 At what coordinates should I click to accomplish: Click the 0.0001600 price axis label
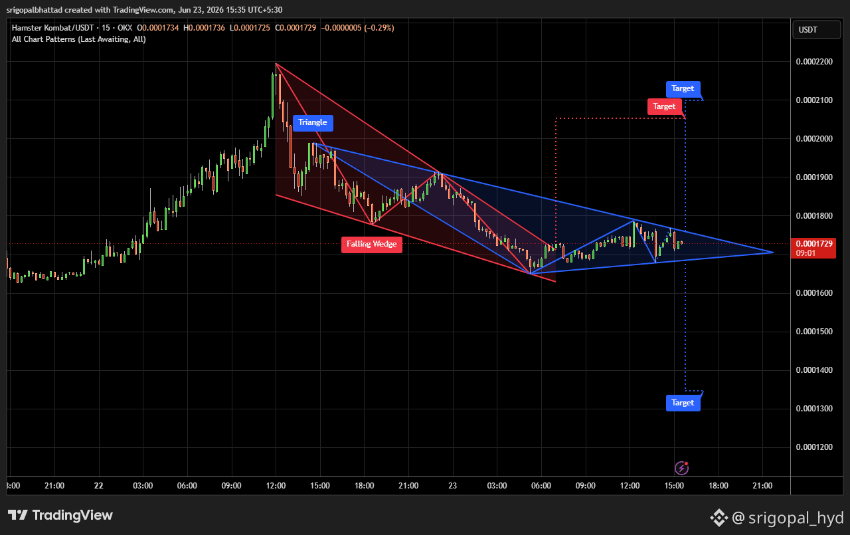pyautogui.click(x=813, y=293)
